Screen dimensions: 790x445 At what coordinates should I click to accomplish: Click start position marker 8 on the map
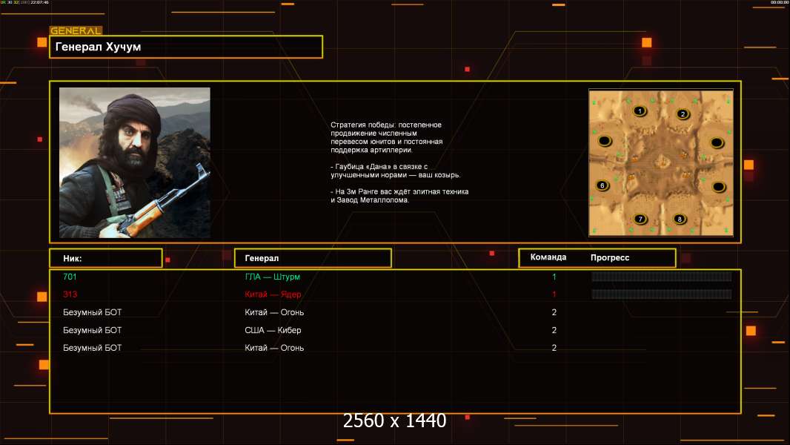(680, 219)
